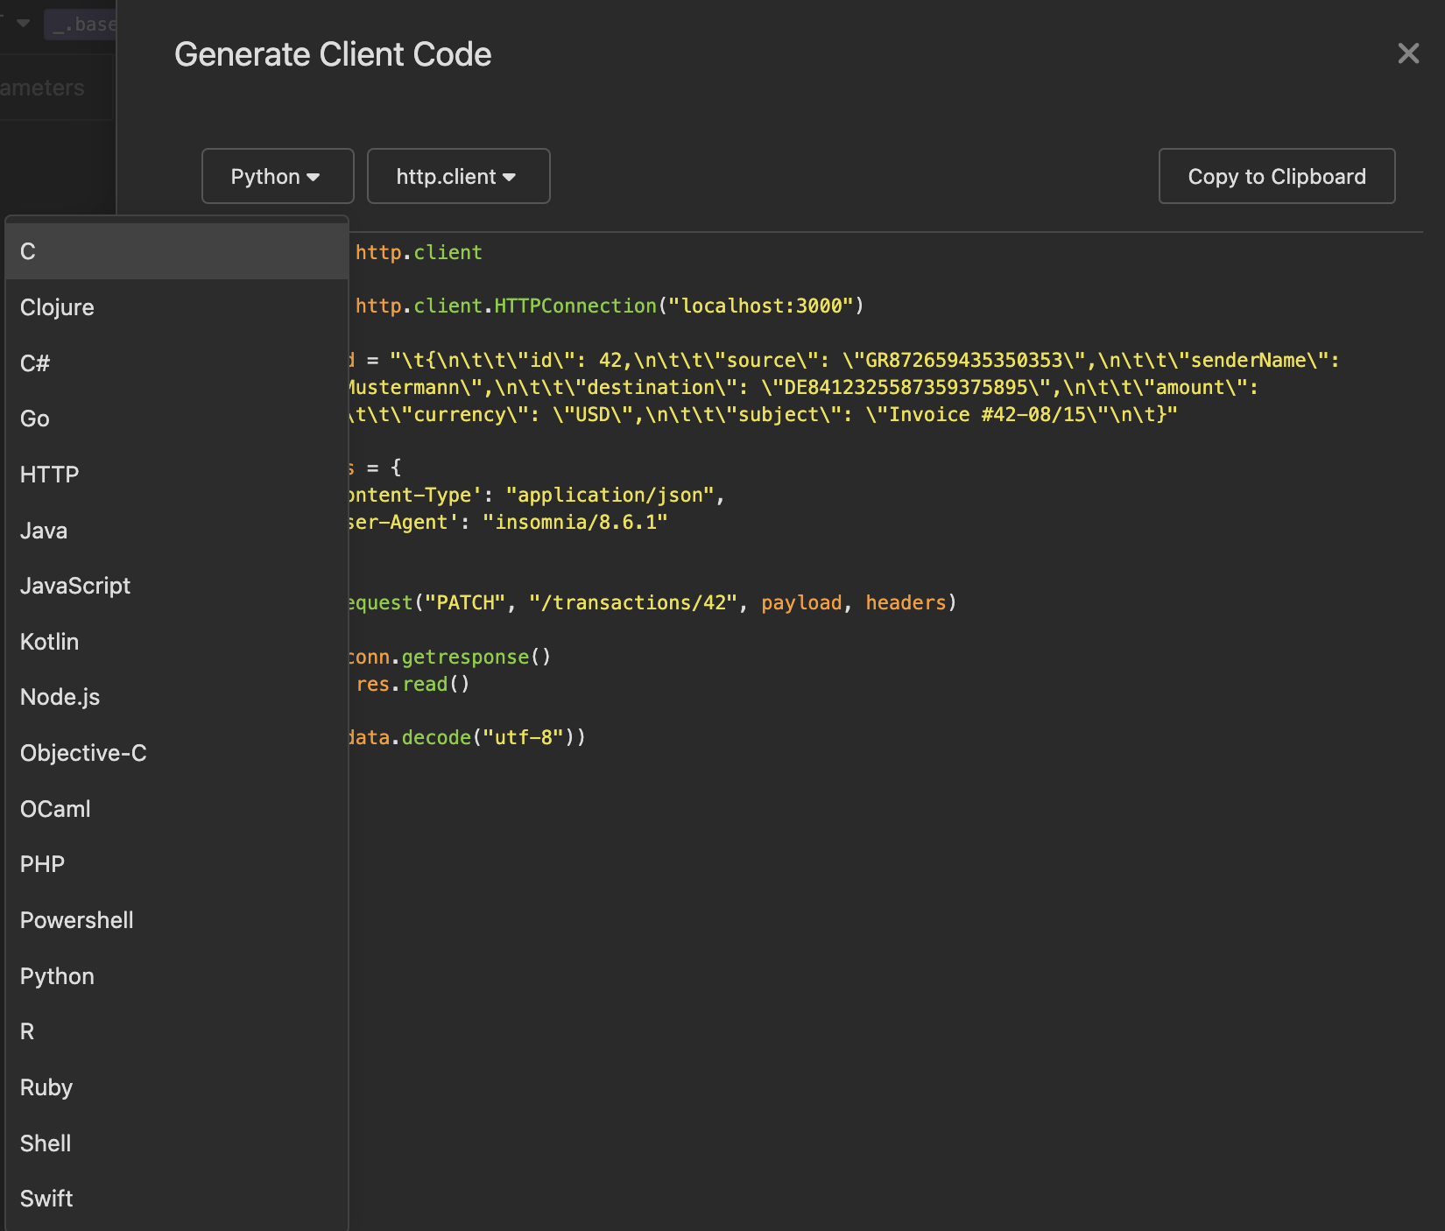The width and height of the screenshot is (1445, 1231).
Task: Choose Objective-C in the language menu
Action: [177, 753]
